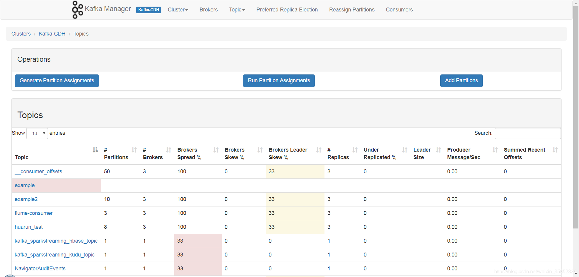Navigate to Clusters breadcrumb
The image size is (579, 277).
(x=21, y=34)
